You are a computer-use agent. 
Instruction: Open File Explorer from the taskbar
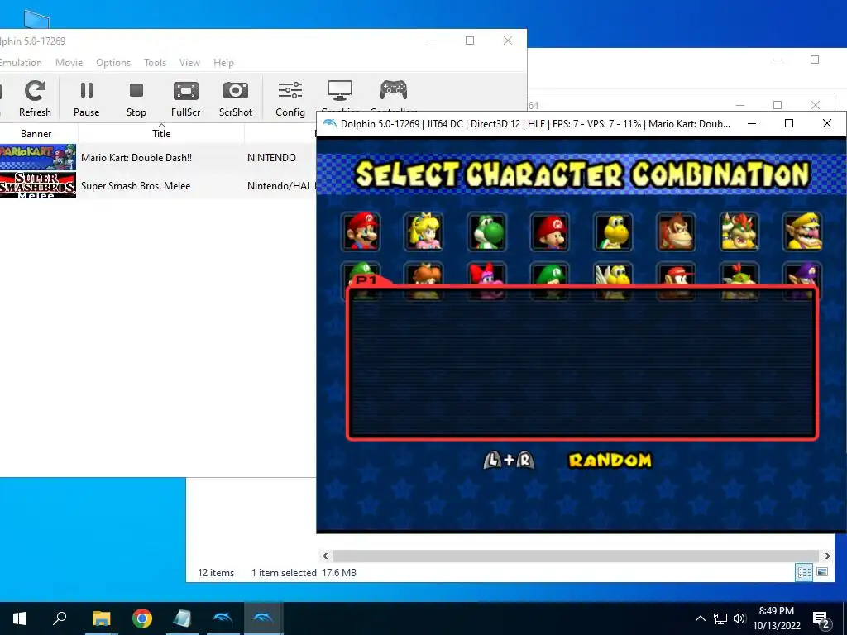[101, 618]
